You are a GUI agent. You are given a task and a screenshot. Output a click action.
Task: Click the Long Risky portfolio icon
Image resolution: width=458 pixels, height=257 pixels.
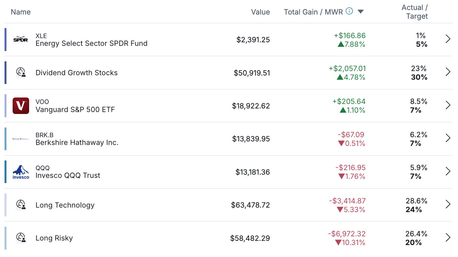tap(21, 238)
